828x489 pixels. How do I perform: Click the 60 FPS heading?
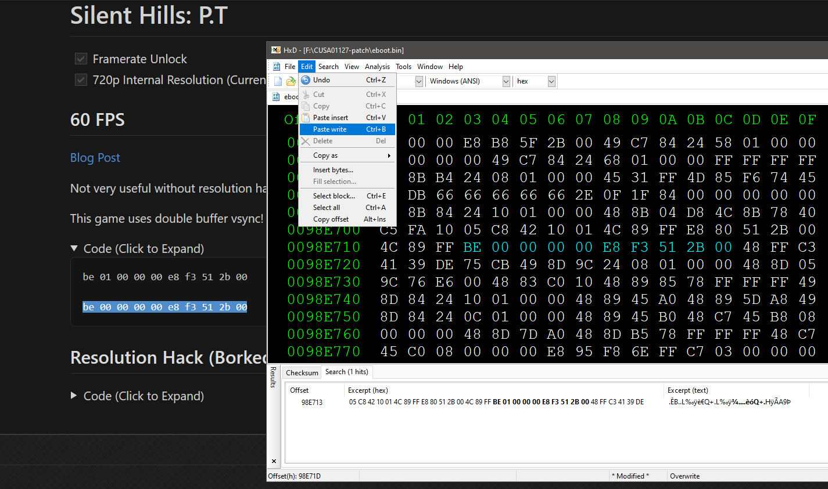click(x=98, y=119)
